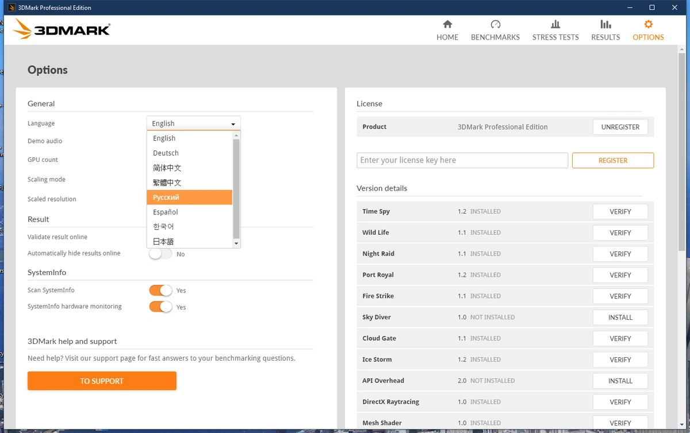Choose 한국어 from the language list
This screenshot has width=690, height=433.
click(189, 227)
